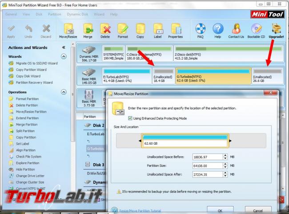Viewport: 289px width, 214px height.
Task: Choose Change Cluster Size operation
Action: (x=30, y=182)
